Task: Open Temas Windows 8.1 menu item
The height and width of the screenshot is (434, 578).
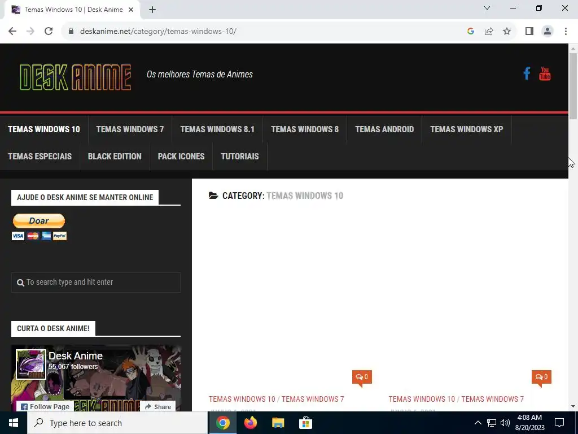Action: tap(217, 129)
